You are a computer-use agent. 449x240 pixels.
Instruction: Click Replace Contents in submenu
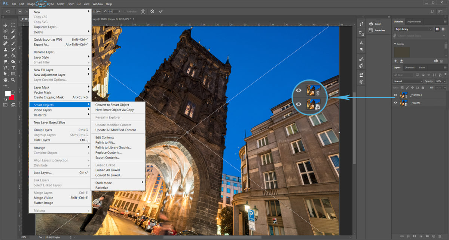(109, 153)
